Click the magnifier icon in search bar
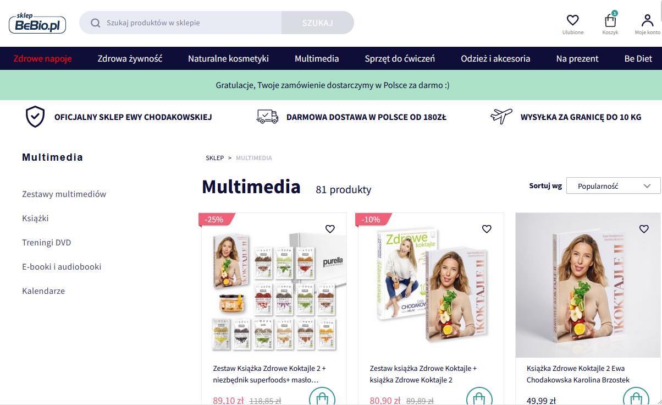Image resolution: width=662 pixels, height=405 pixels. (x=96, y=23)
